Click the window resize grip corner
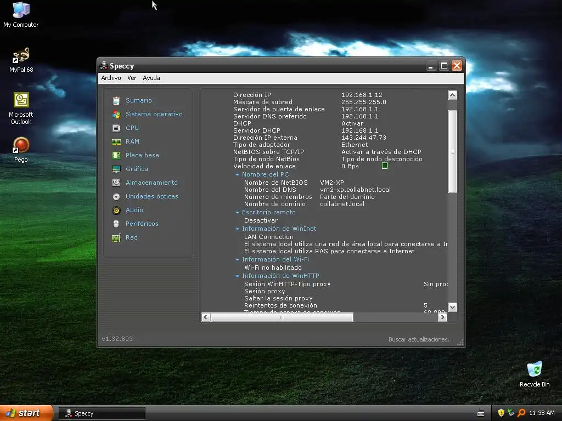 click(460, 342)
